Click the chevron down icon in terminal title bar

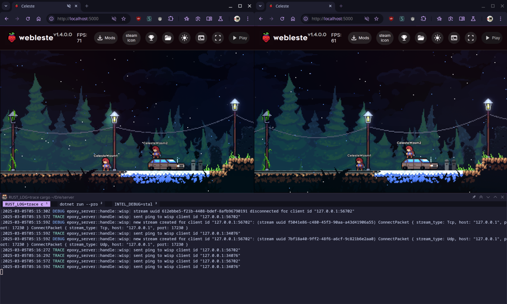488,197
